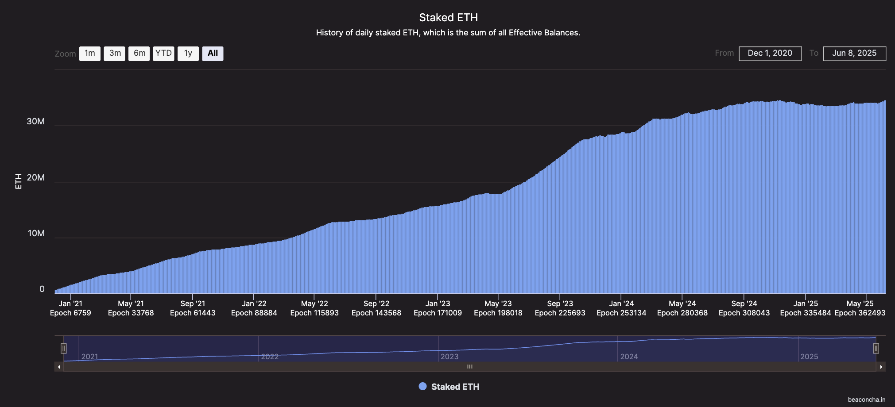Click the right navigator range handle
The width and height of the screenshot is (895, 407).
(876, 349)
